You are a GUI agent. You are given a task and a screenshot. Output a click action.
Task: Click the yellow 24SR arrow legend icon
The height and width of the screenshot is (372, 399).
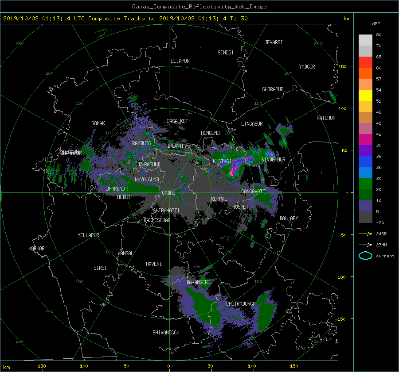365,234
